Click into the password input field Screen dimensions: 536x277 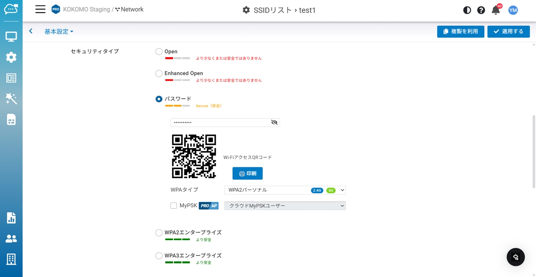pos(220,123)
